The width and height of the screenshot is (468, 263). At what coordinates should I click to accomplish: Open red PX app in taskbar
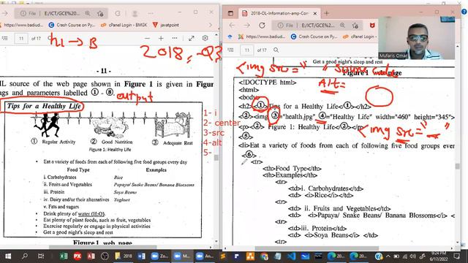tap(78, 256)
